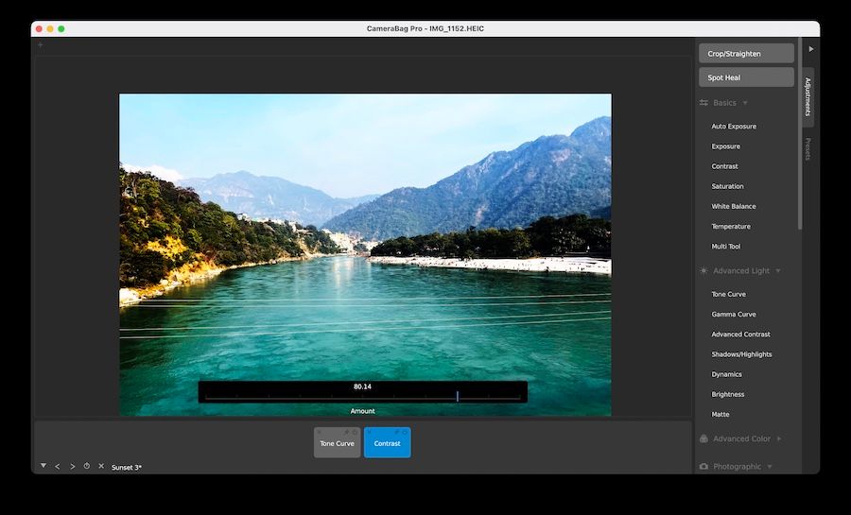Pin the Contrast adjustment tile

[x=396, y=432]
